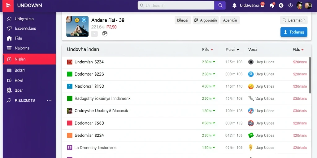Click the La Danendny purple icon

(x=70, y=148)
